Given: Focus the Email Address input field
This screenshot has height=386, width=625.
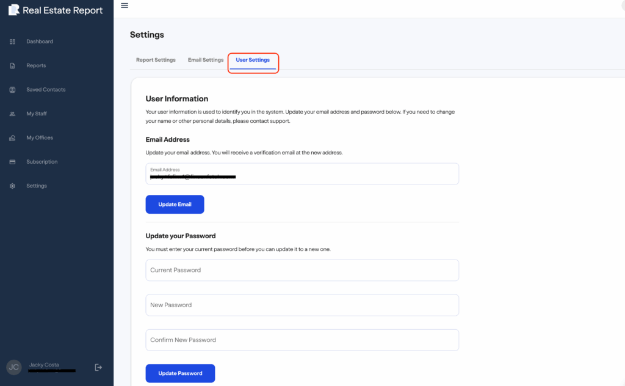Looking at the screenshot, I should (302, 174).
